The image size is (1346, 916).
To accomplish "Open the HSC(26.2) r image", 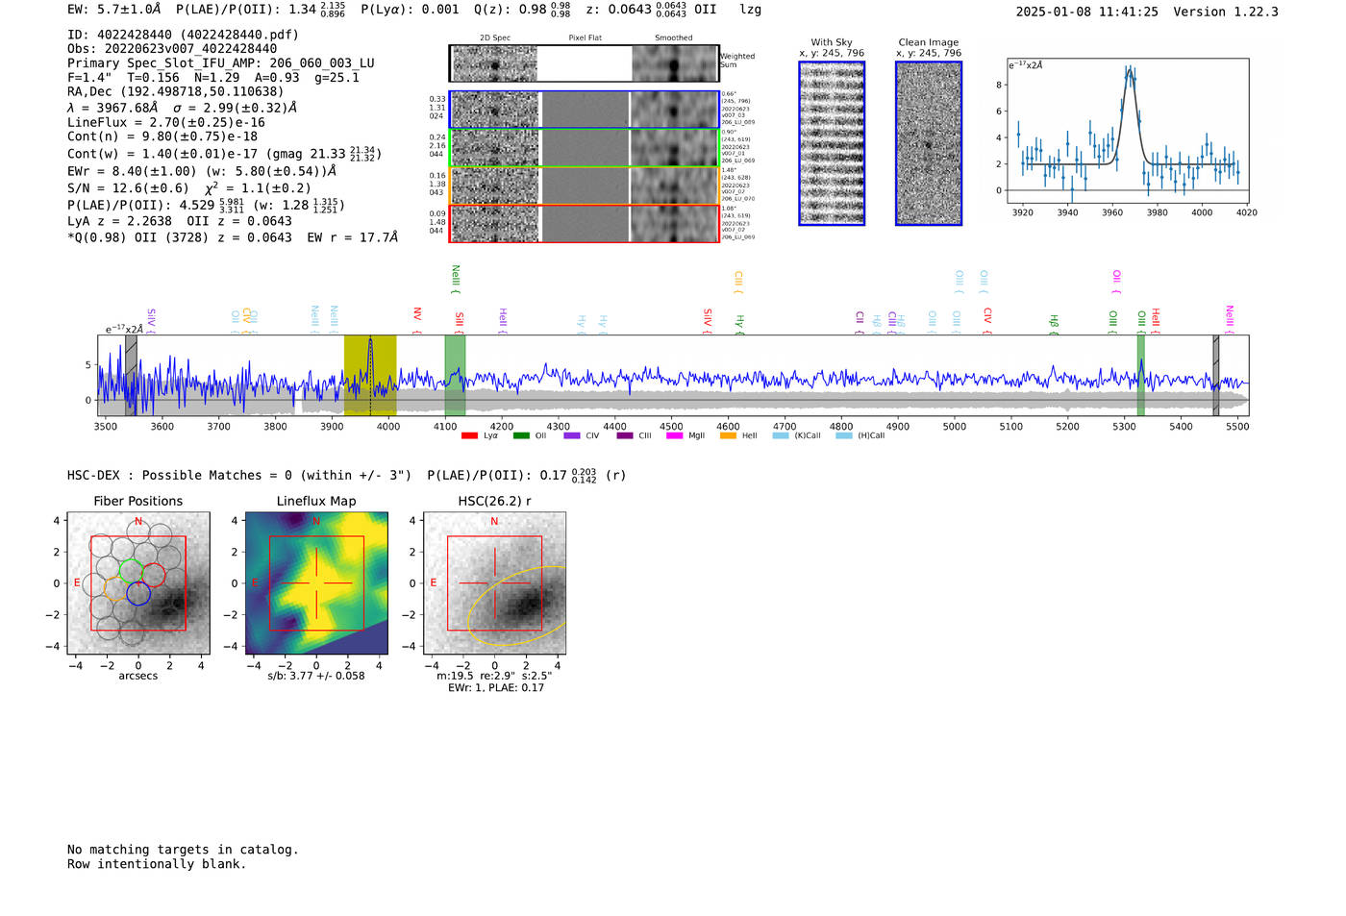I will 494,583.
